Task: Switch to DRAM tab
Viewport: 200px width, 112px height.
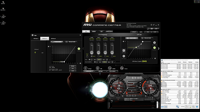Action: tap(94, 31)
